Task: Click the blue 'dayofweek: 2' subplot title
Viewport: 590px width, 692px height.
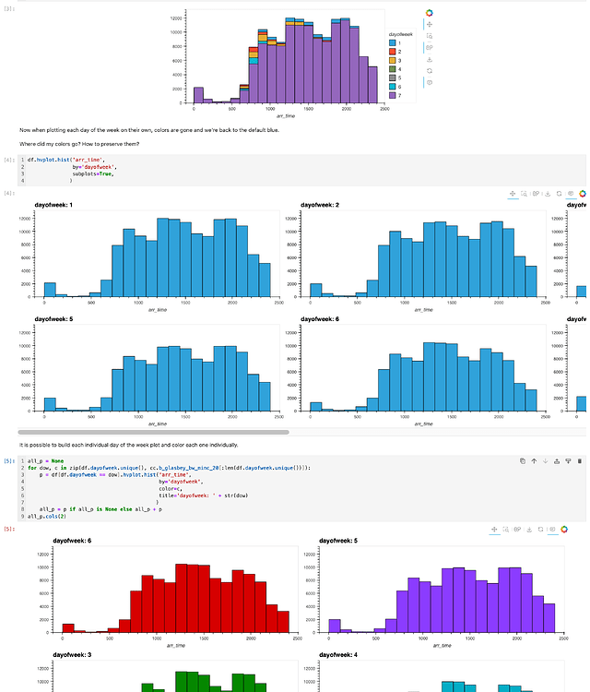Action: [x=320, y=205]
